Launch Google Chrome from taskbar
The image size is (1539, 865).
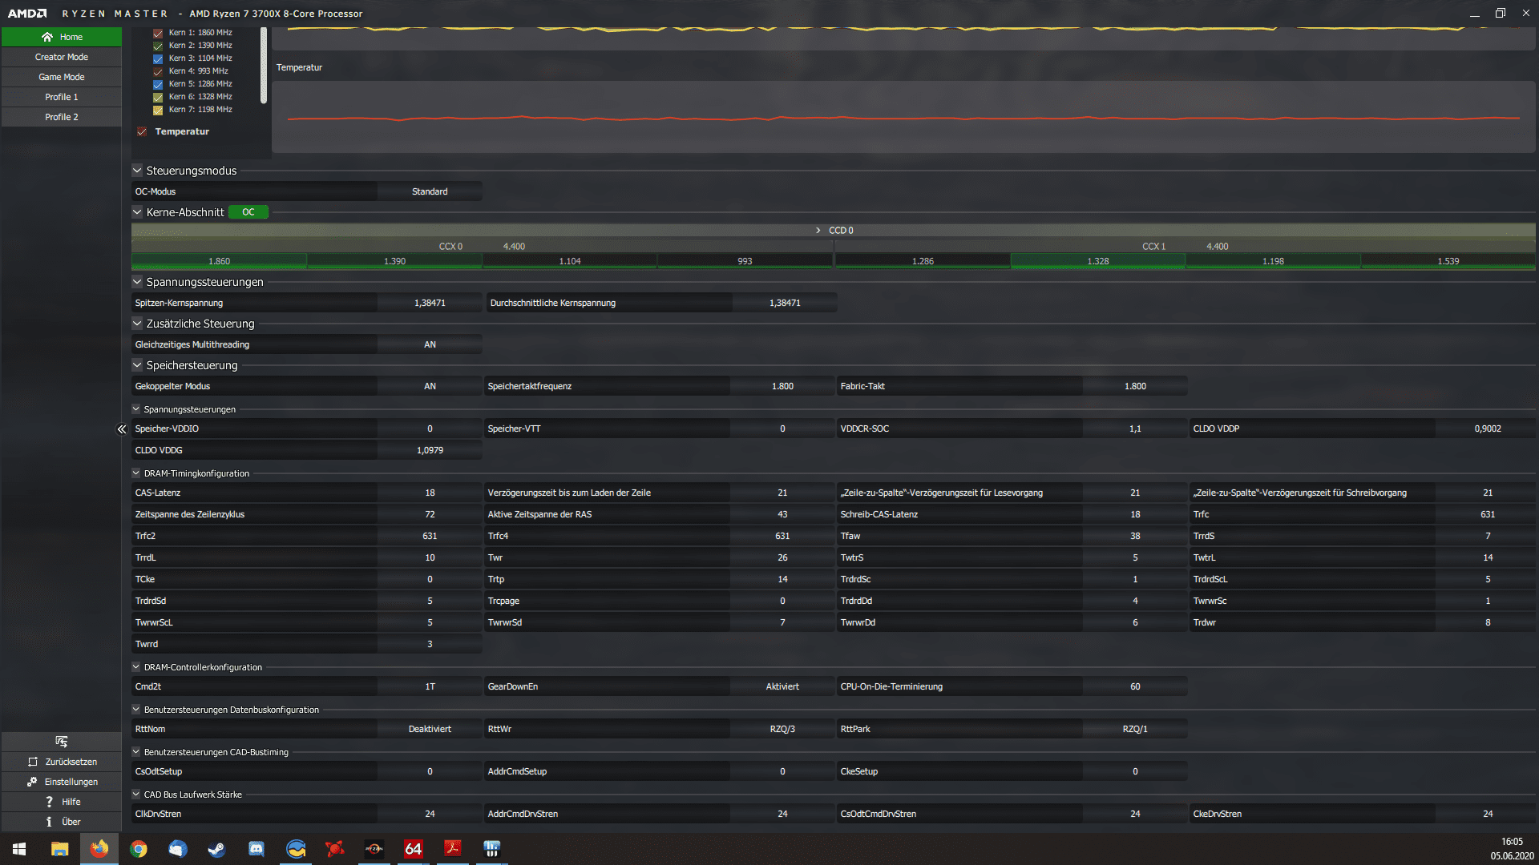pos(139,849)
